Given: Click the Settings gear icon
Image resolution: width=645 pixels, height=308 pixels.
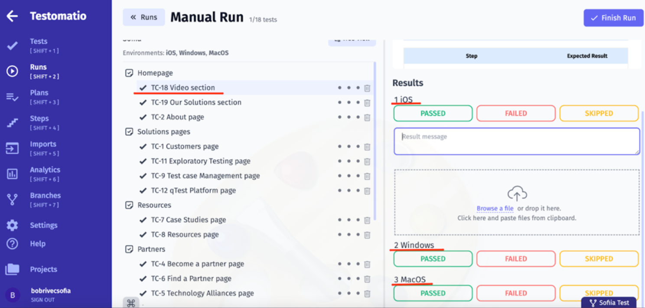Looking at the screenshot, I should [12, 225].
